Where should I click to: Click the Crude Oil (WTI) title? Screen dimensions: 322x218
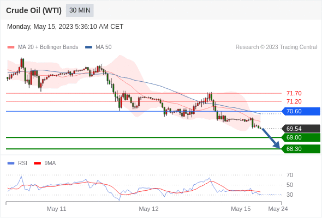coord(34,10)
